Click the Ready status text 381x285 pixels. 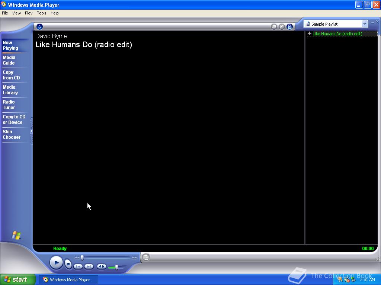[x=60, y=248]
